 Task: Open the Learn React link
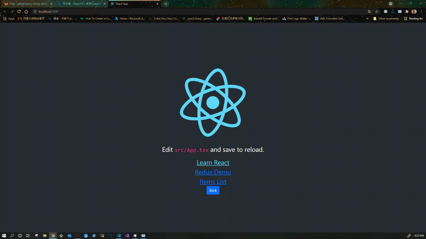213,163
